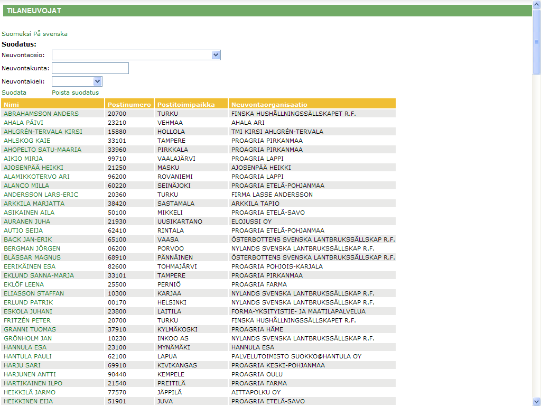Open advisor BERGMAN JÖRGEN
This screenshot has height=406, width=541.
pyautogui.click(x=32, y=248)
